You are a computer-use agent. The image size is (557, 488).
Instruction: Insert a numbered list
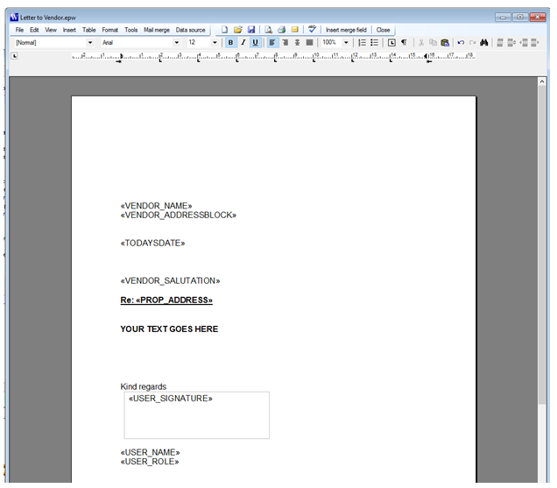362,43
